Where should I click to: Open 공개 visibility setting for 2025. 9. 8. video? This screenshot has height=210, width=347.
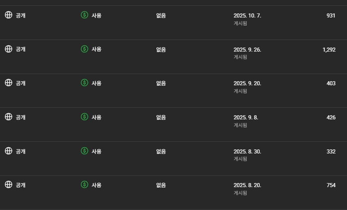[20, 117]
